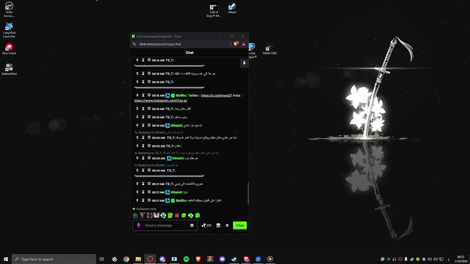470x264 pixels.
Task: Open PANICORE desktop shortcut
Action: [270, 49]
